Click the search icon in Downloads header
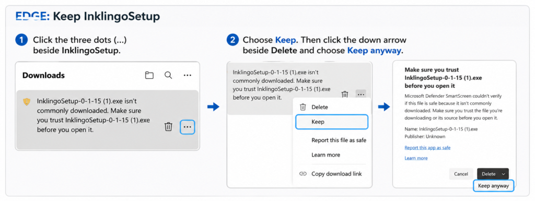 coord(168,75)
